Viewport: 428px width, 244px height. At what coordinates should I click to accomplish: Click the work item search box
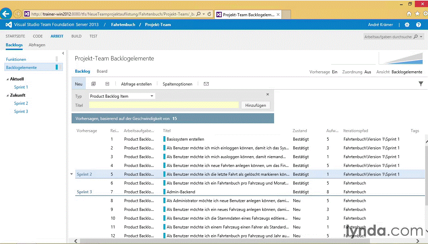pyautogui.click(x=388, y=36)
